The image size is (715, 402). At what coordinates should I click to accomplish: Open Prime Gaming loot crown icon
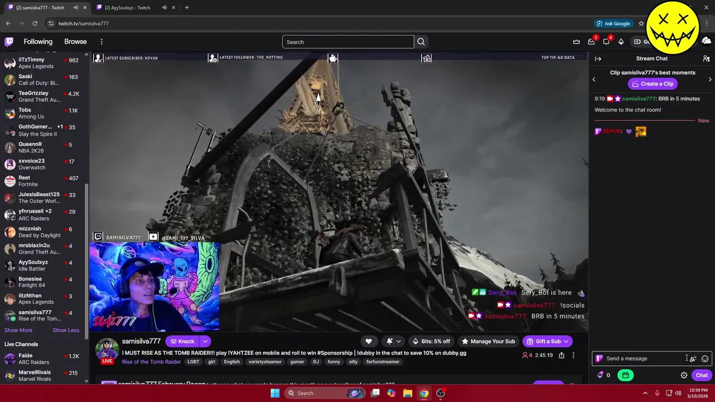pyautogui.click(x=576, y=41)
